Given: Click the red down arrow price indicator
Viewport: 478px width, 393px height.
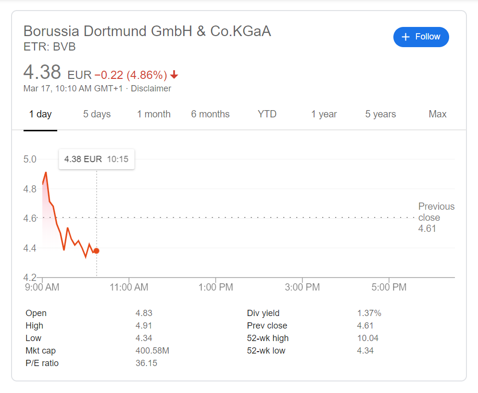Looking at the screenshot, I should (x=174, y=75).
